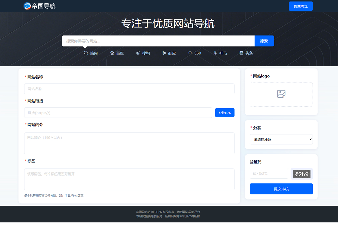Click the dashed logo upload area
The height and width of the screenshot is (231, 338).
click(281, 94)
